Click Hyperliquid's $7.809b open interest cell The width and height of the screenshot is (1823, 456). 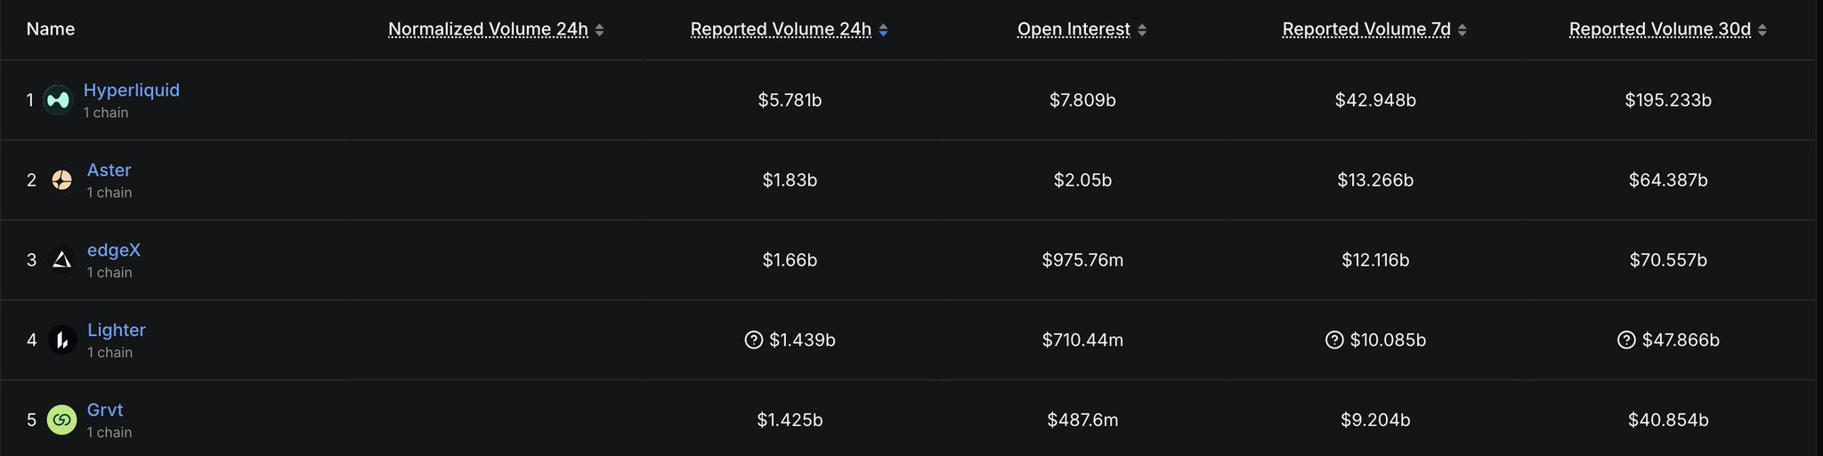(1082, 100)
